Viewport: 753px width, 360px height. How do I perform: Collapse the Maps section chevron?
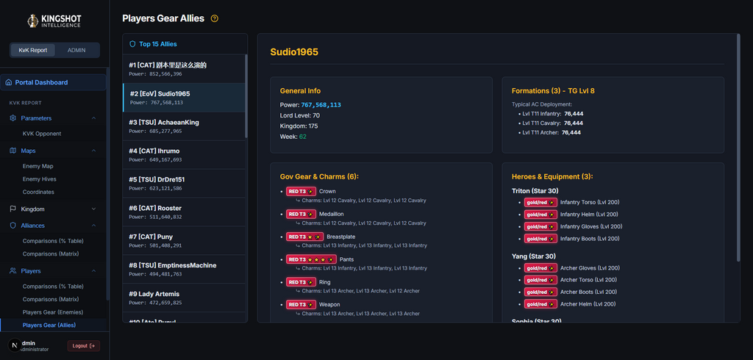click(93, 151)
